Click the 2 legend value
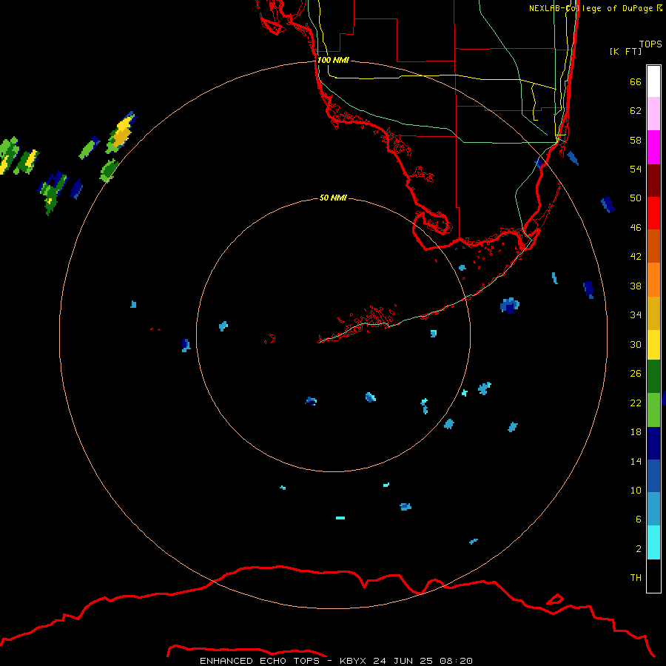 tap(638, 549)
